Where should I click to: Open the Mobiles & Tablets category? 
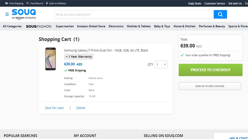[139, 26]
